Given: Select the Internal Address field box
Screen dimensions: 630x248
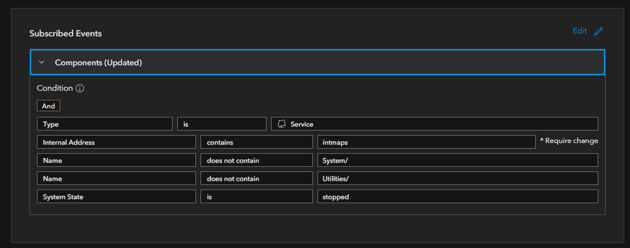Looking at the screenshot, I should 116,142.
